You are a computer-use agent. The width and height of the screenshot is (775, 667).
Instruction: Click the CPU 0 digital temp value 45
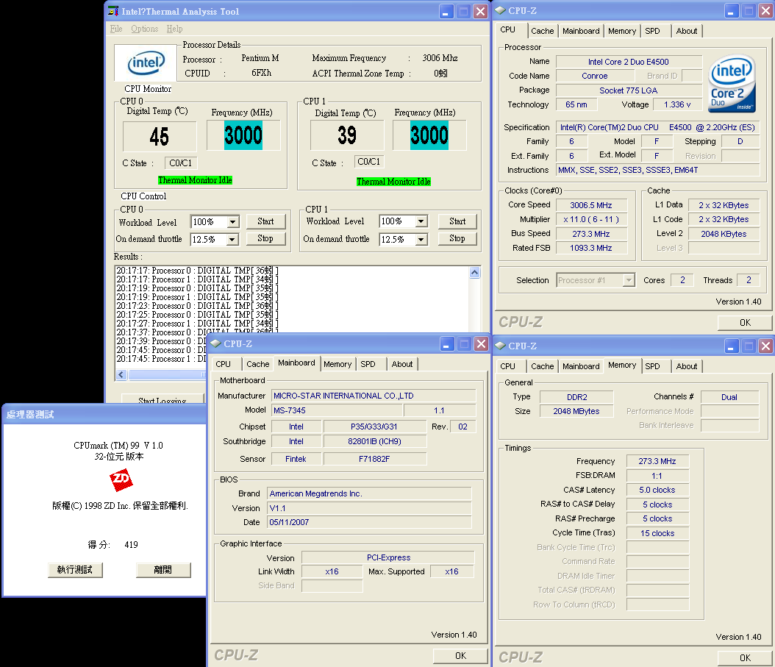159,137
